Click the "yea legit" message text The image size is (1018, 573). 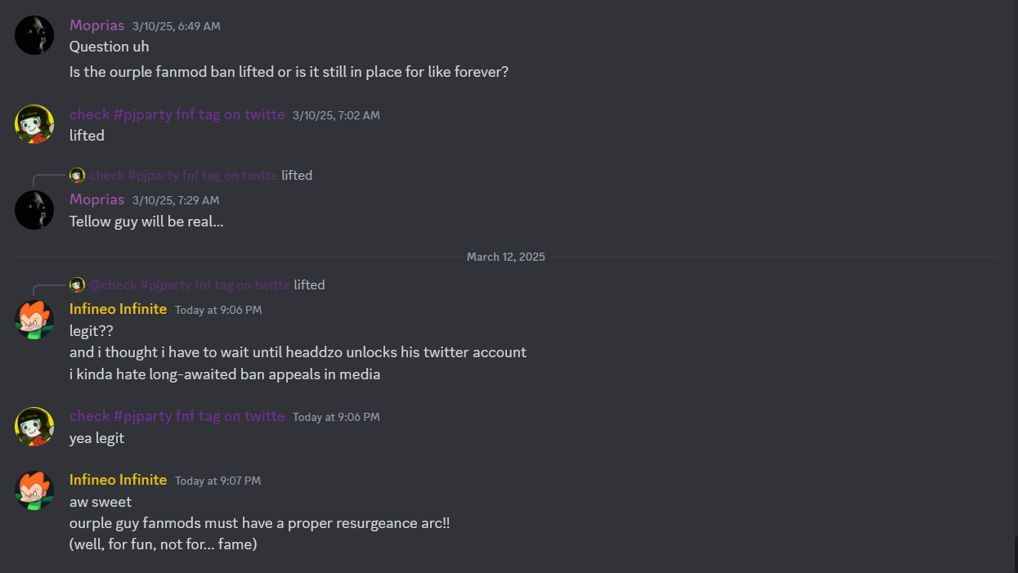point(96,438)
